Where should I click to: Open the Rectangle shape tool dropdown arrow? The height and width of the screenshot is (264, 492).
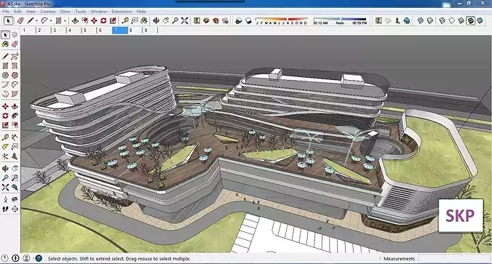[66, 21]
